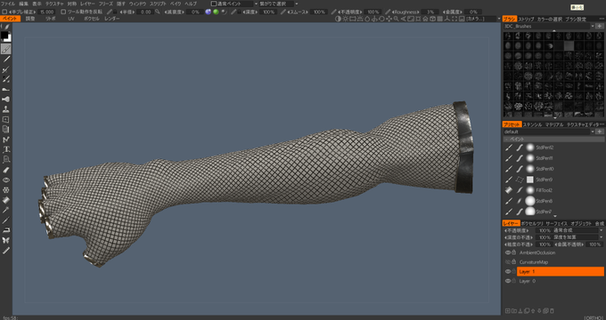Toggle visibility of Layer 1
This screenshot has width=606, height=320.
508,271
